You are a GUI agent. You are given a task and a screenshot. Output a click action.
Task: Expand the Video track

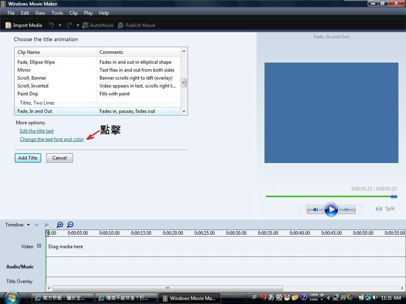[x=39, y=246]
